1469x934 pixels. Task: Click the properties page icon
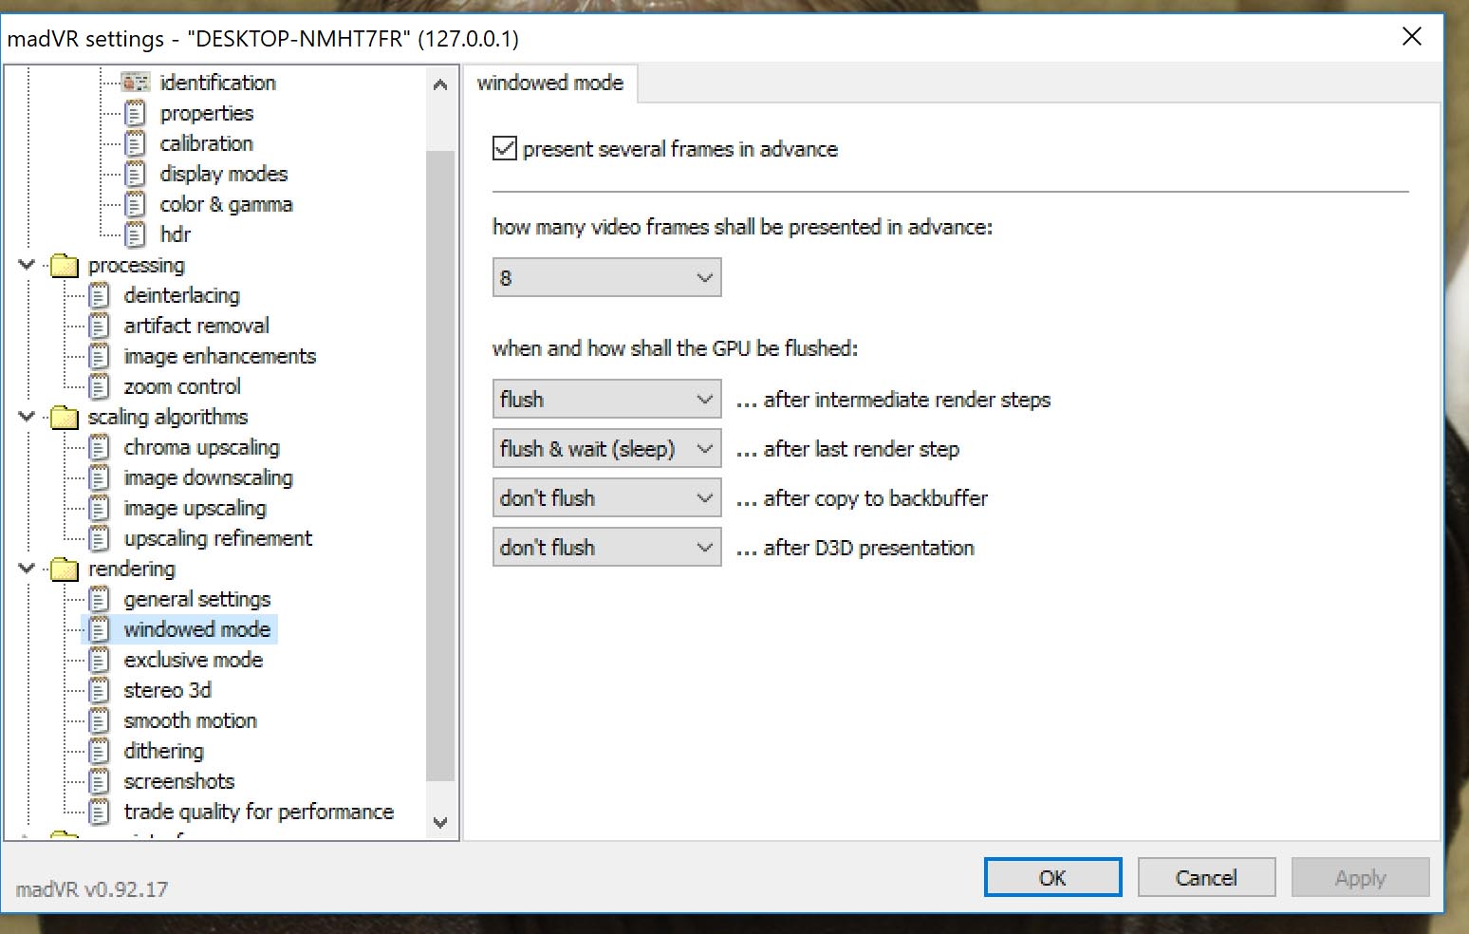pos(136,113)
